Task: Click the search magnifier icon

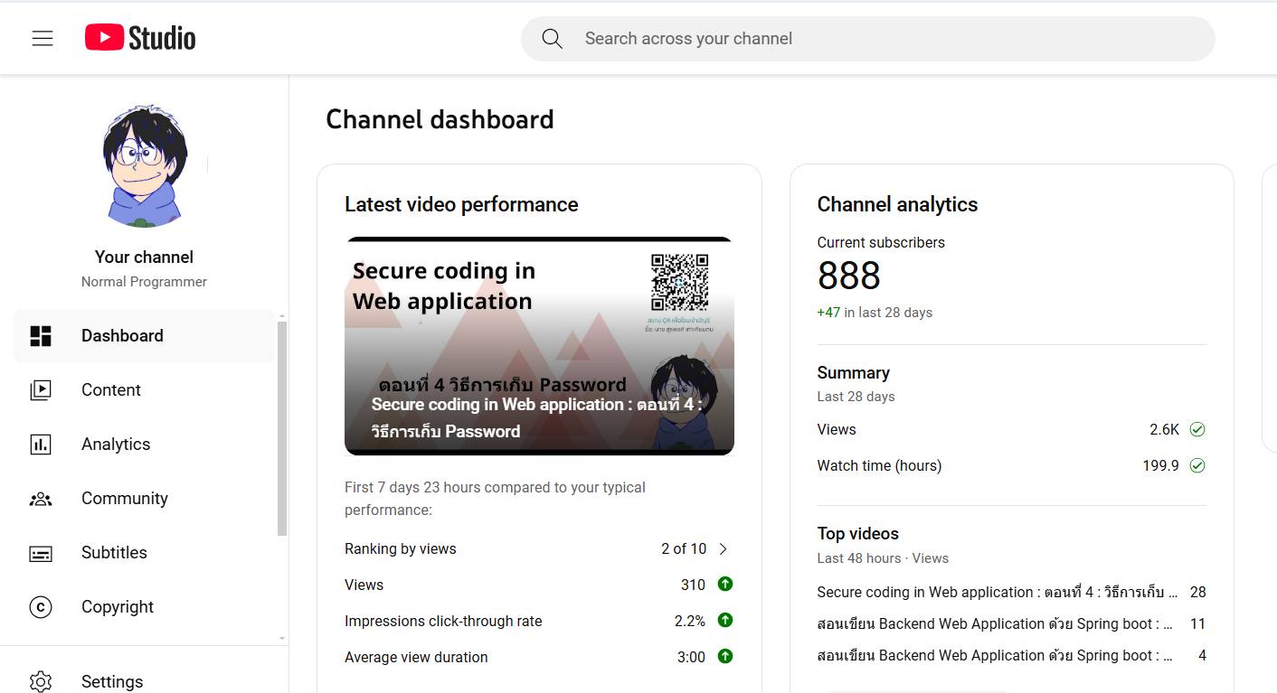Action: 552,39
